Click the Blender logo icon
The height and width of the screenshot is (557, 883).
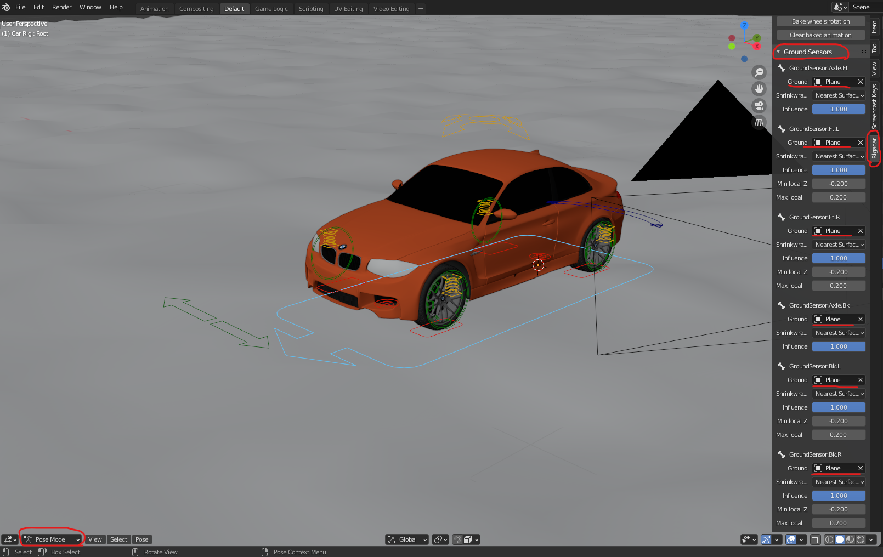click(x=6, y=7)
